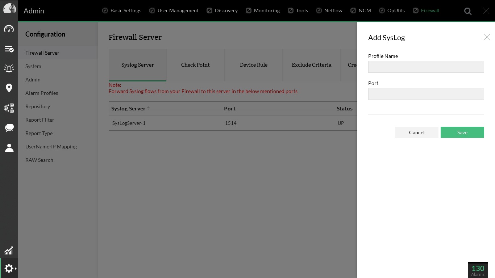Open the Reports chart icon in sidebar
495x278 pixels.
(x=9, y=250)
